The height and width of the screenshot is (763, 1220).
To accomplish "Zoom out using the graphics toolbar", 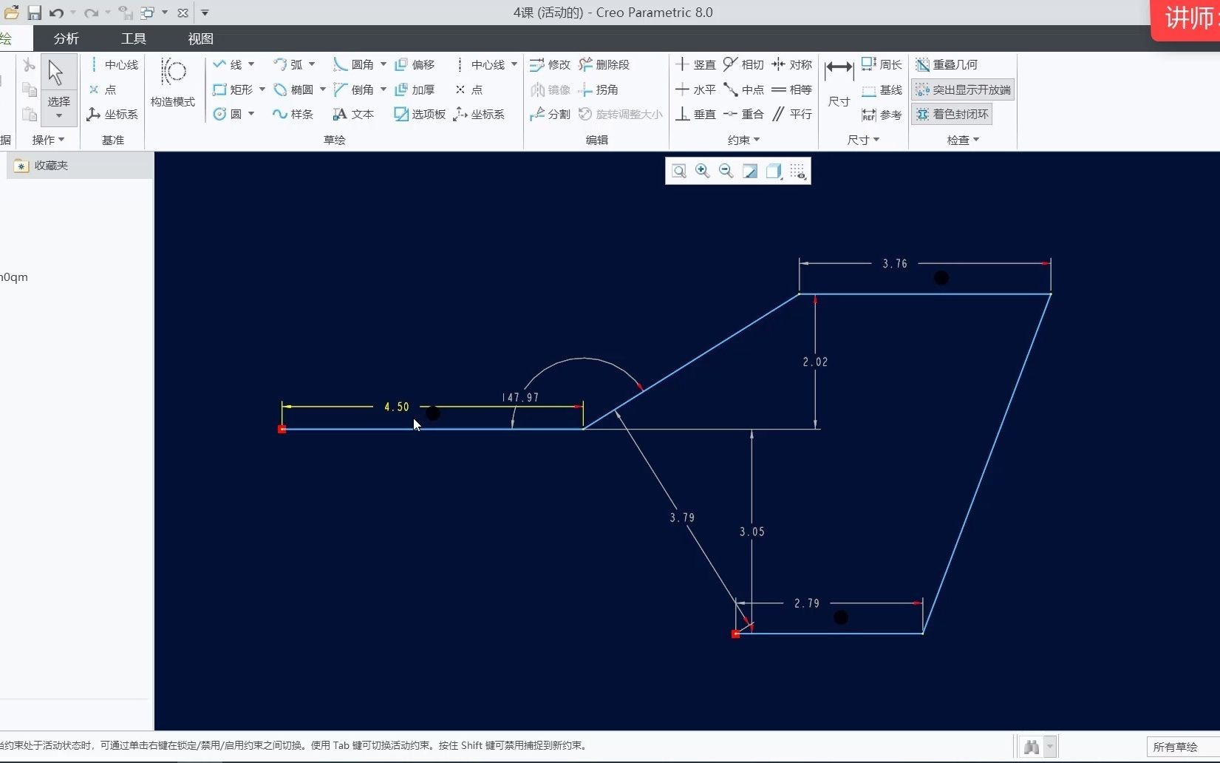I will click(726, 172).
